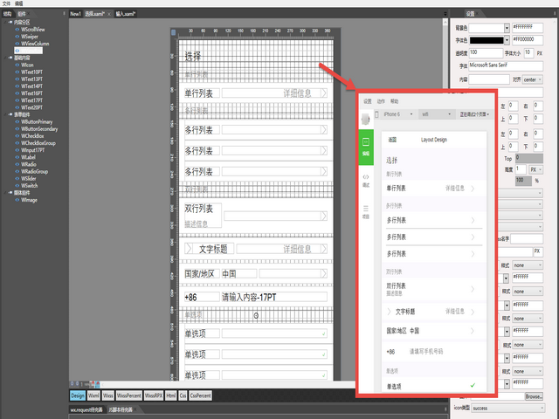Choose the WButtonPrimary component
The width and height of the screenshot is (559, 419).
pos(38,121)
